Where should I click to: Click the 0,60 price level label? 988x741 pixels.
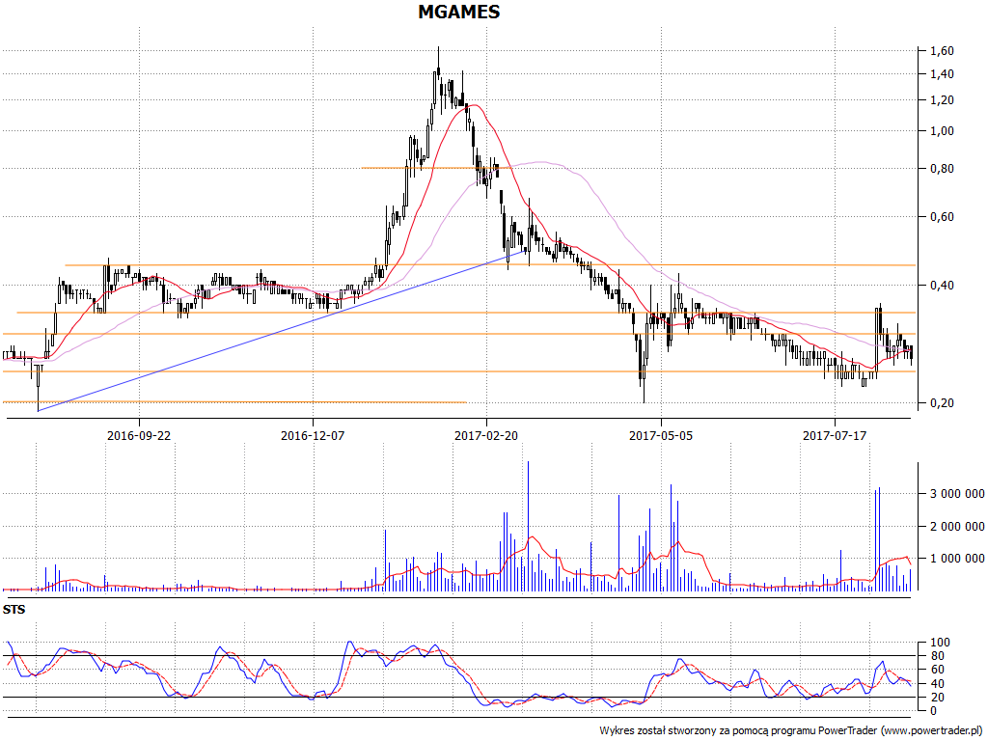click(x=942, y=217)
